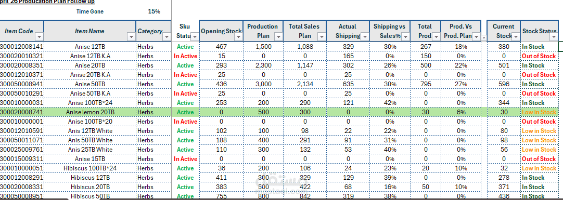Select Prod vs Plan value 27%
Image resolution: width=563 pixels, height=200 pixels.
coord(461,84)
